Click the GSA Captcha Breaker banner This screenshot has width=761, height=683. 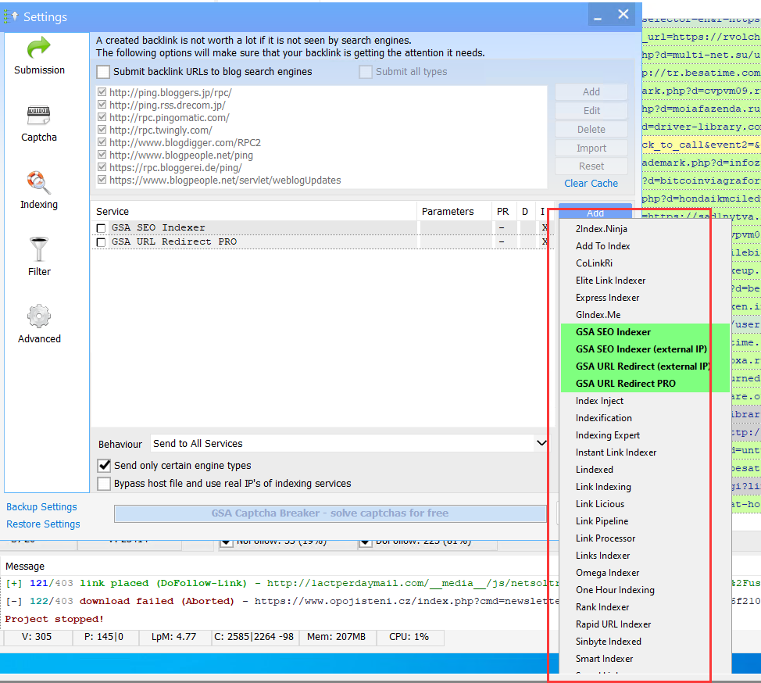pos(330,513)
